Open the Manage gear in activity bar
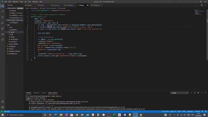This screenshot has height=117, width=208. pos(3,107)
